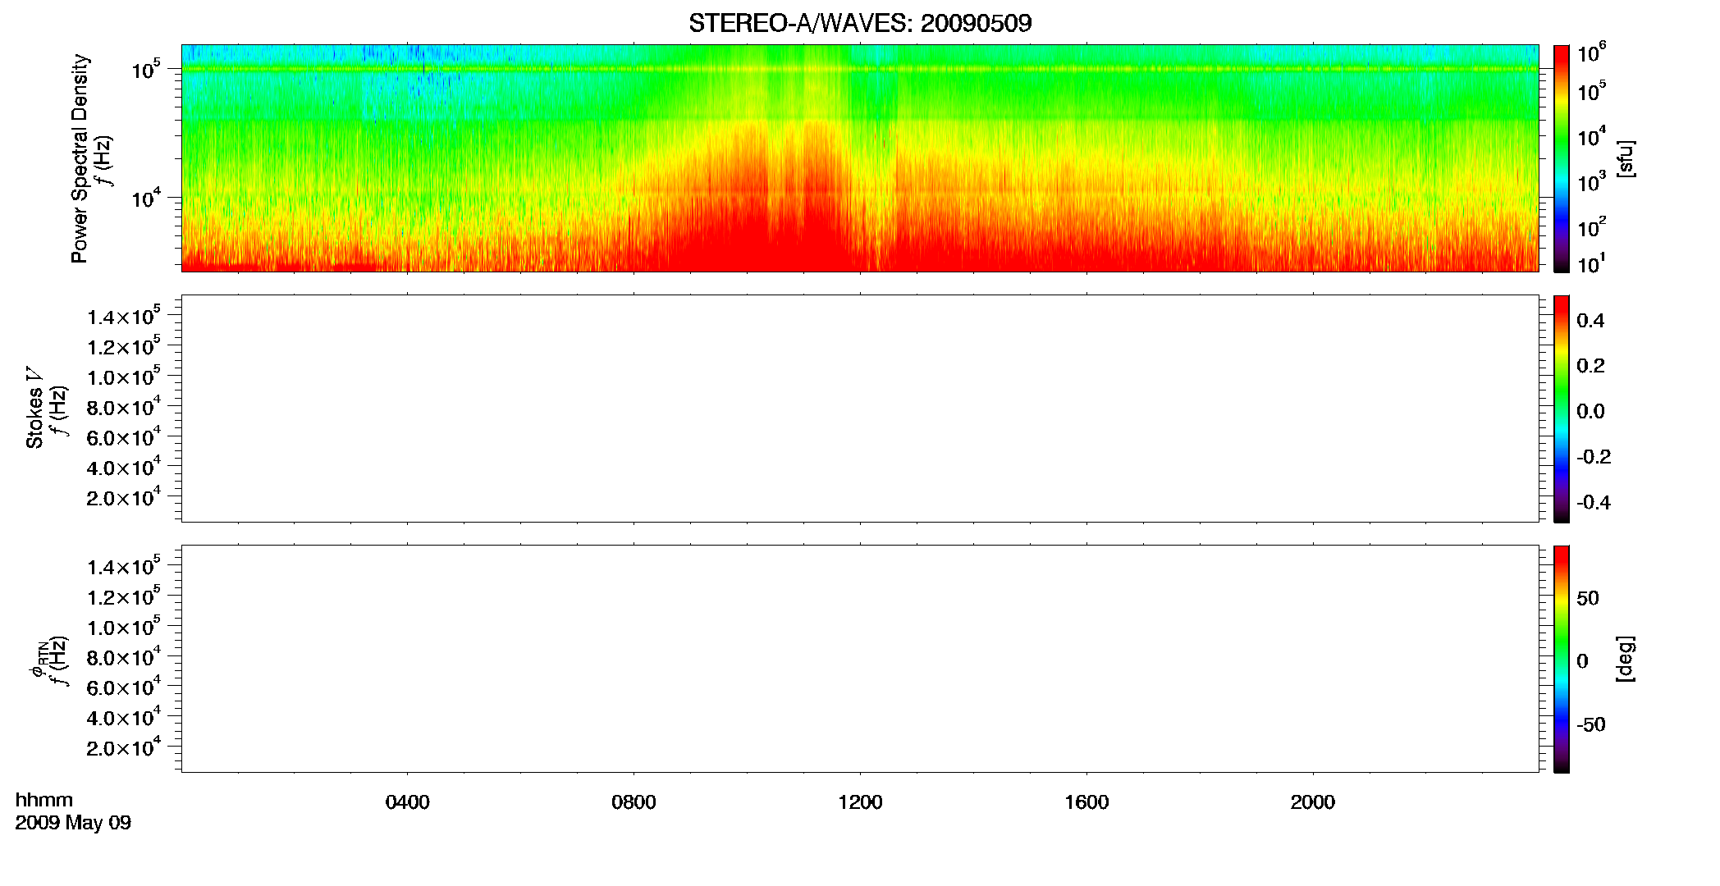Screen dimensions: 1720x886
Task: Click the Stokes V color bar
Action: (x=1562, y=409)
